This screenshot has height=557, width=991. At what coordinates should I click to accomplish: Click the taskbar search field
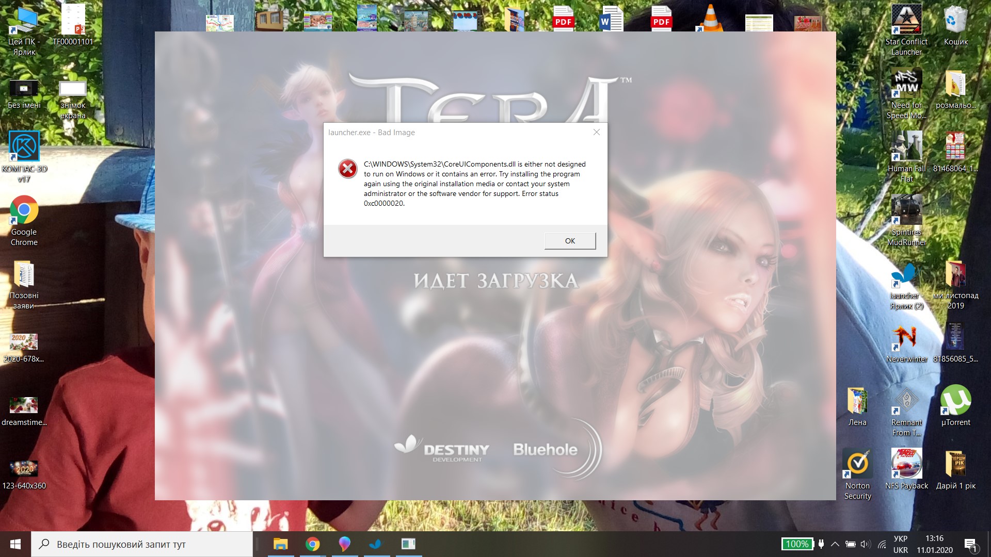[x=142, y=544]
